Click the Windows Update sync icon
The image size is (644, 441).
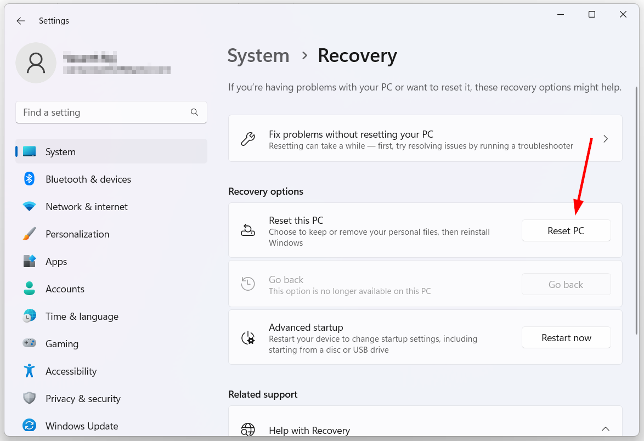click(x=29, y=426)
